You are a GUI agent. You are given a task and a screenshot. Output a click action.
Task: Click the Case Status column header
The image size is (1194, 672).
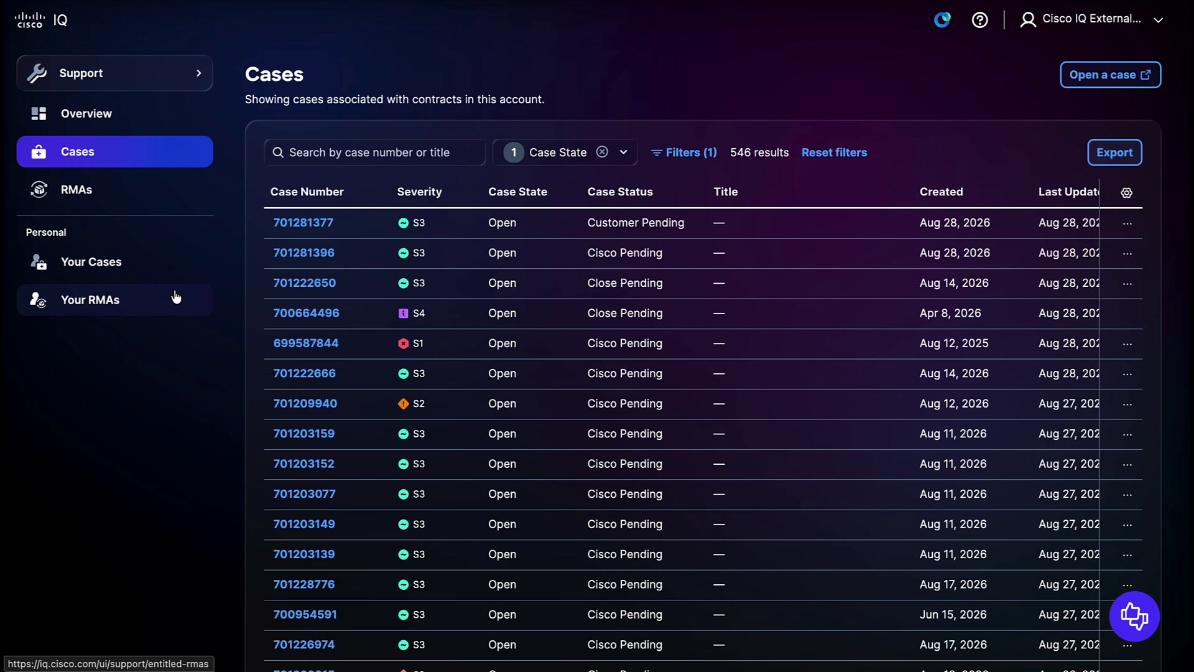tap(620, 192)
